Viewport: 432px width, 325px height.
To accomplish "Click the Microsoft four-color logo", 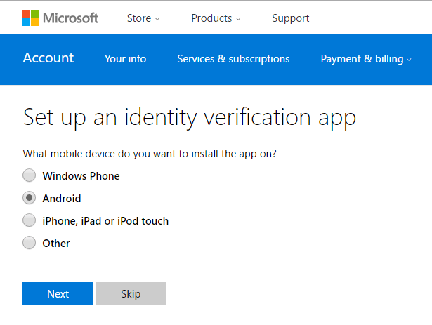I will [31, 18].
